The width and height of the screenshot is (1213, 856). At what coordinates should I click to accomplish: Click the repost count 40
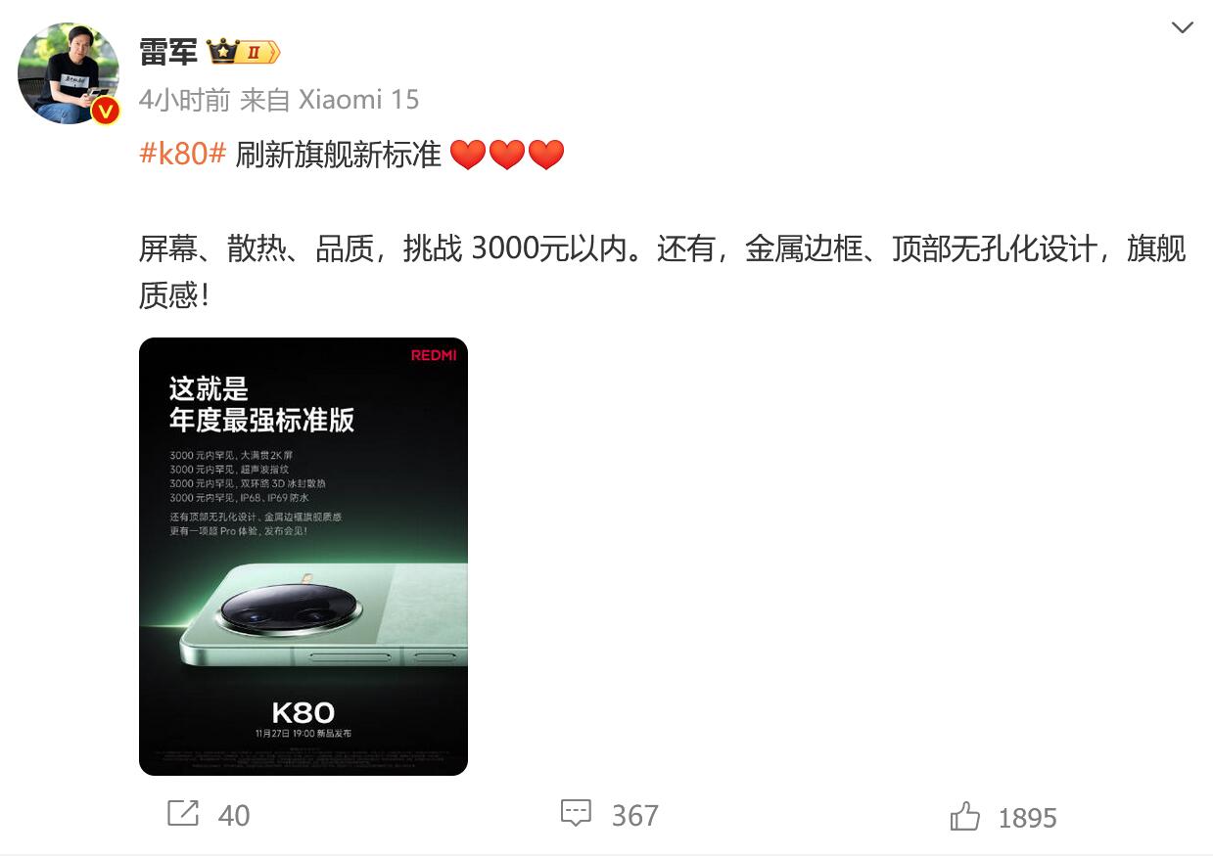click(x=234, y=816)
